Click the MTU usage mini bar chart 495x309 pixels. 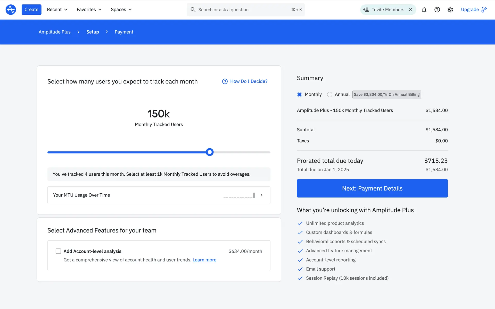pos(239,195)
